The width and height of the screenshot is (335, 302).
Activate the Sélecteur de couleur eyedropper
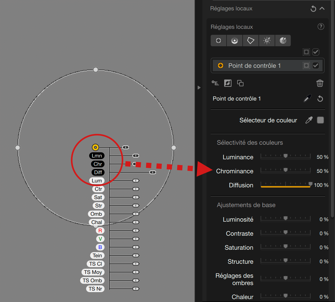point(309,120)
